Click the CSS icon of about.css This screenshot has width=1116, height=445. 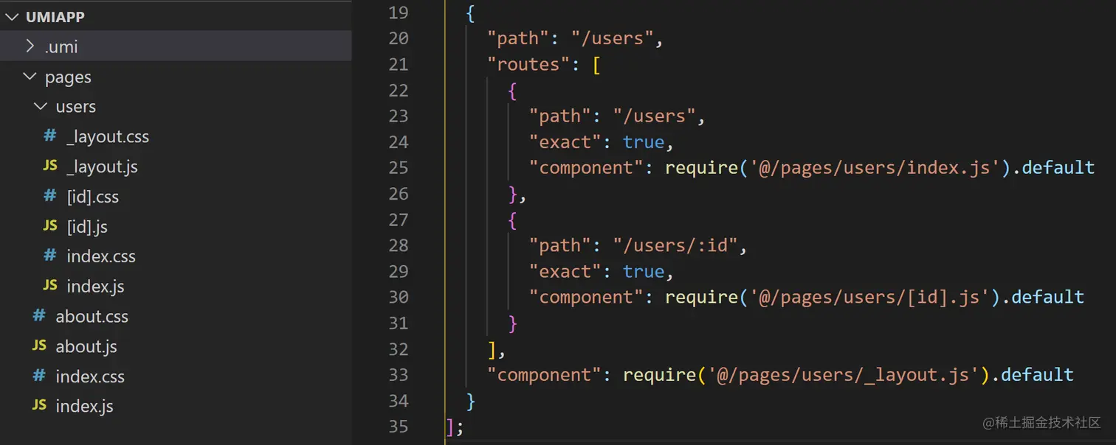tap(39, 315)
